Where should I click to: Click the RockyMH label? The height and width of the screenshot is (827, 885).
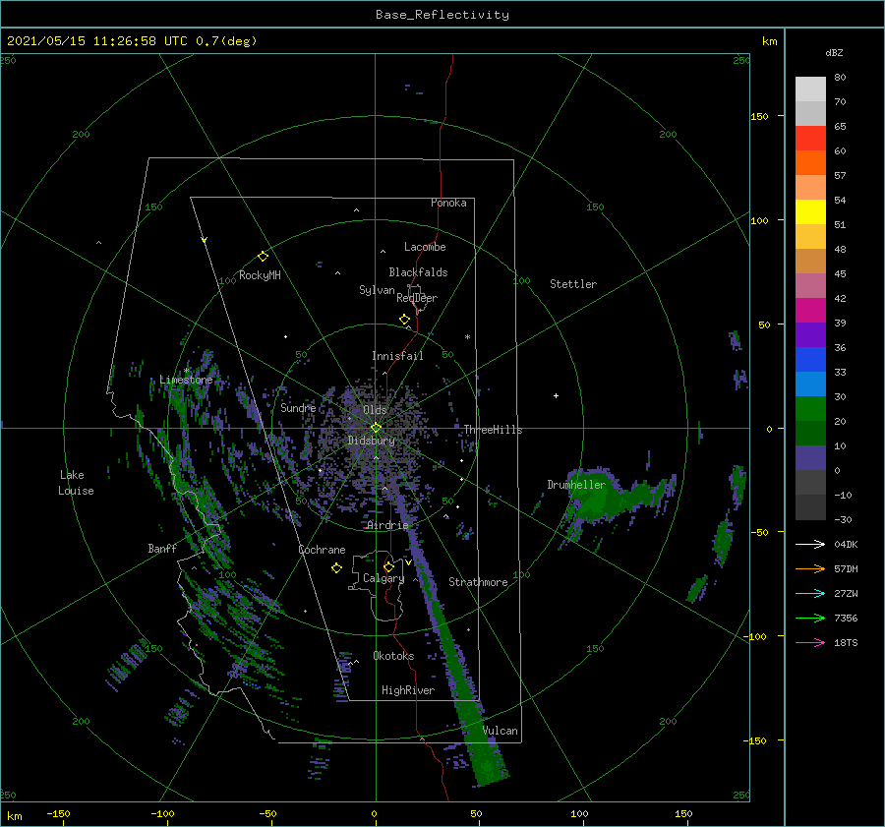click(x=260, y=275)
